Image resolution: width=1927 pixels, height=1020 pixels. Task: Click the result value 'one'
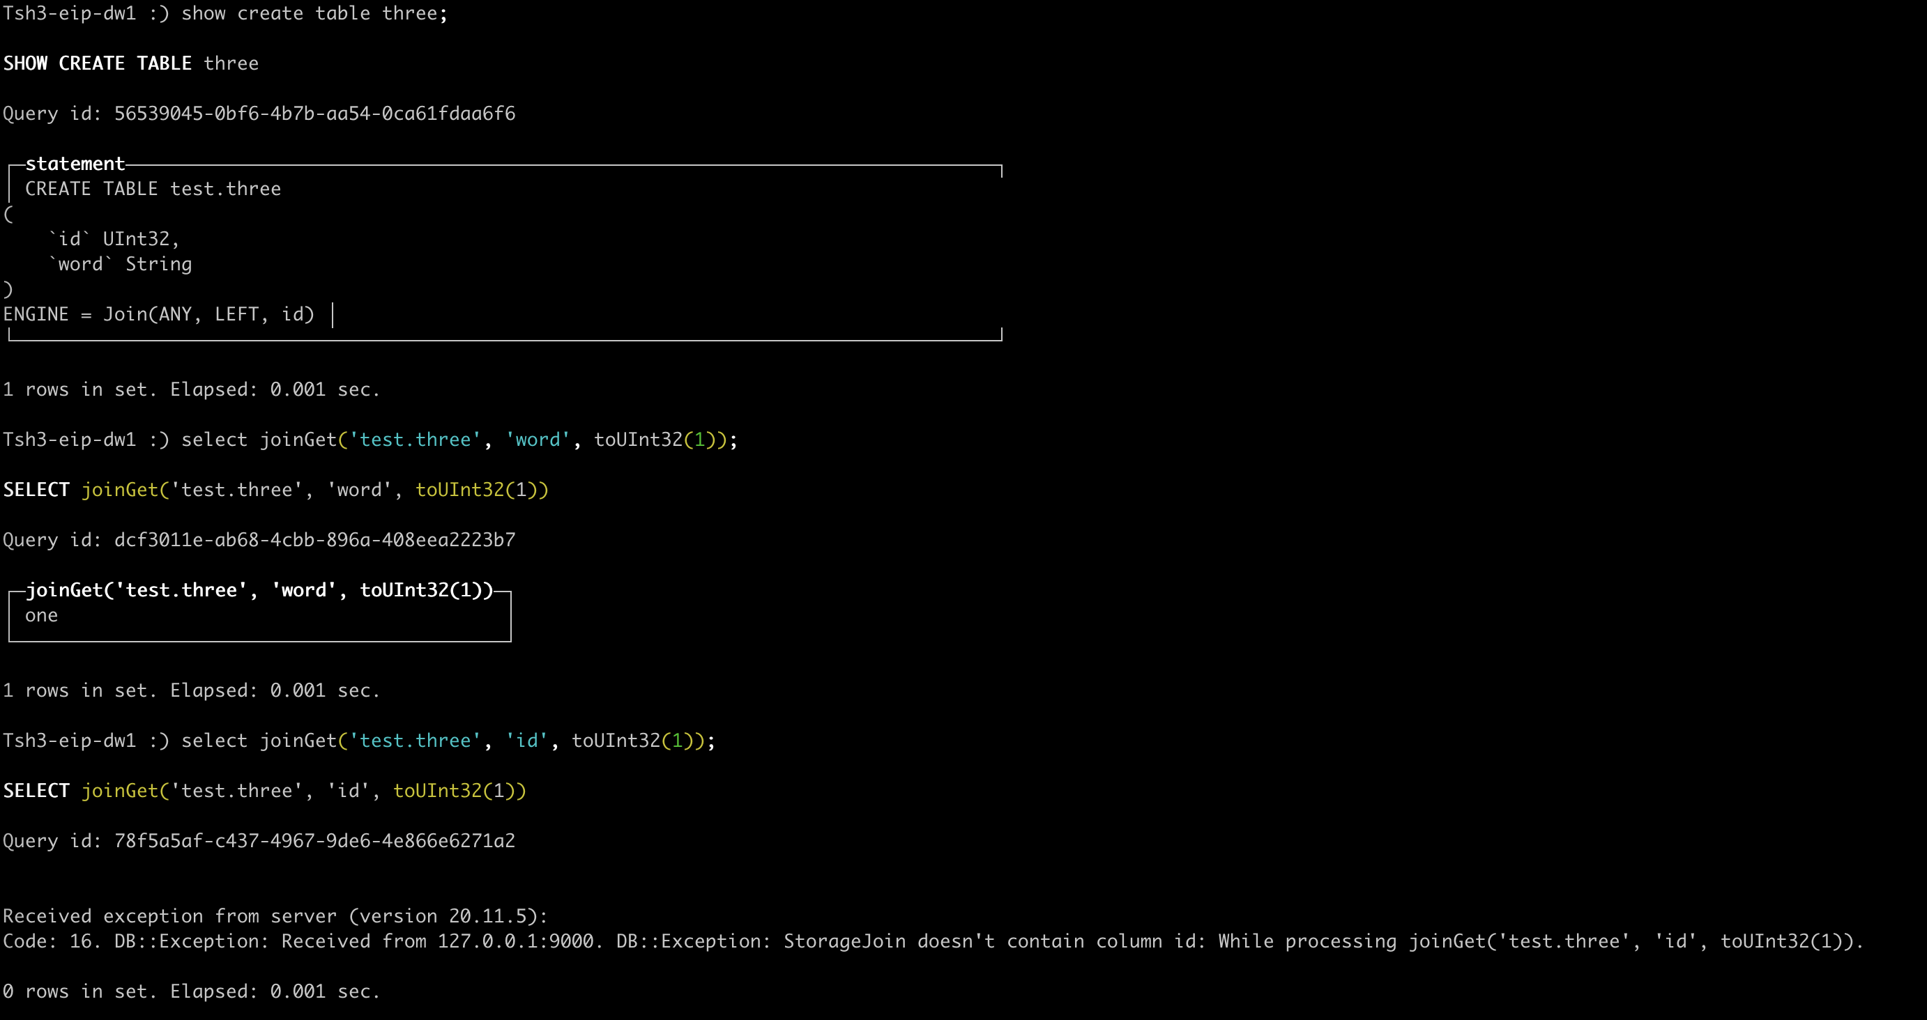point(41,615)
